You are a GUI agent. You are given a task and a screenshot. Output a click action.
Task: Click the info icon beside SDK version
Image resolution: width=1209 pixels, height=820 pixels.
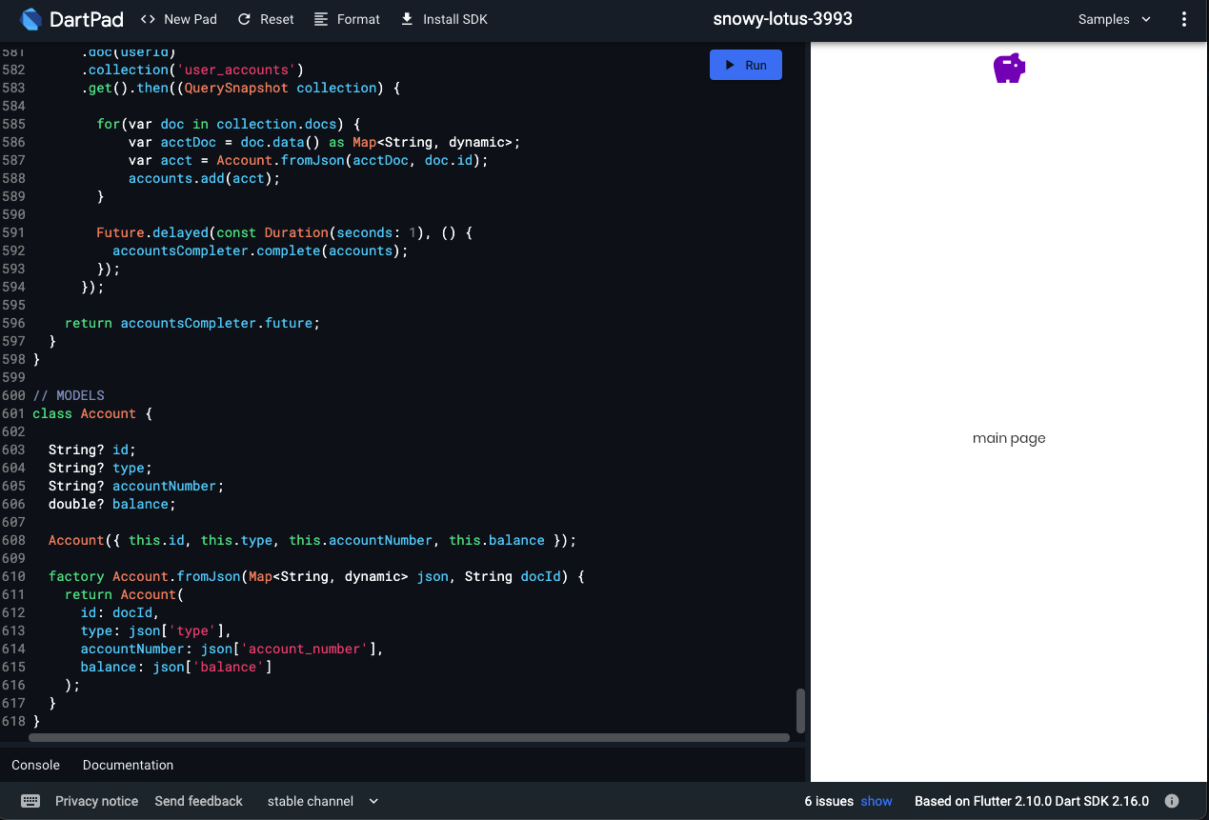pos(1172,801)
